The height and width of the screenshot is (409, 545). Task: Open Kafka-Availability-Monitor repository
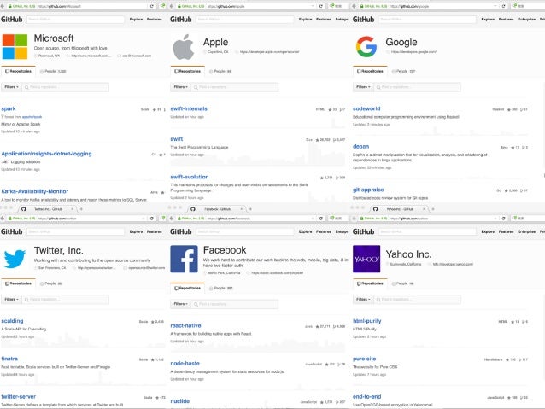35,191
